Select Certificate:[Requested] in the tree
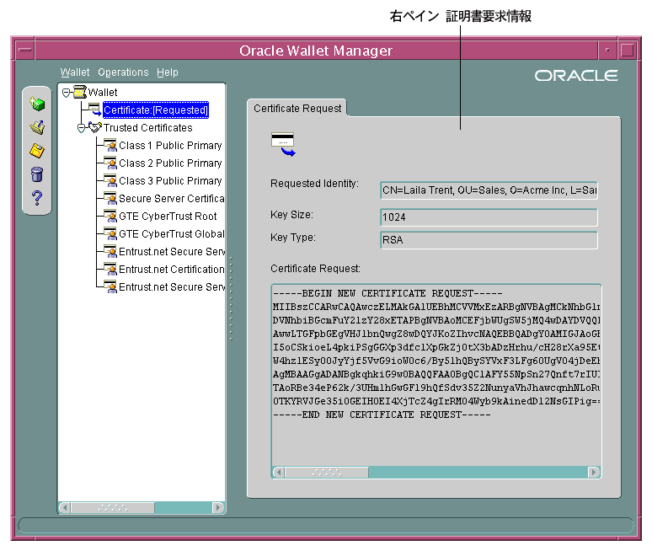Image resolution: width=652 pixels, height=551 pixels. click(x=156, y=110)
